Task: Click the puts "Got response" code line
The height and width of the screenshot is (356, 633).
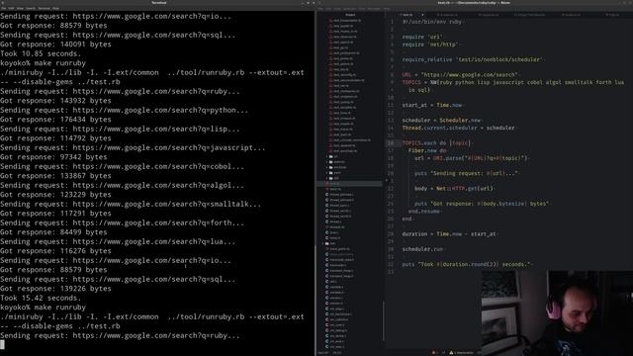Action: pyautogui.click(x=482, y=204)
